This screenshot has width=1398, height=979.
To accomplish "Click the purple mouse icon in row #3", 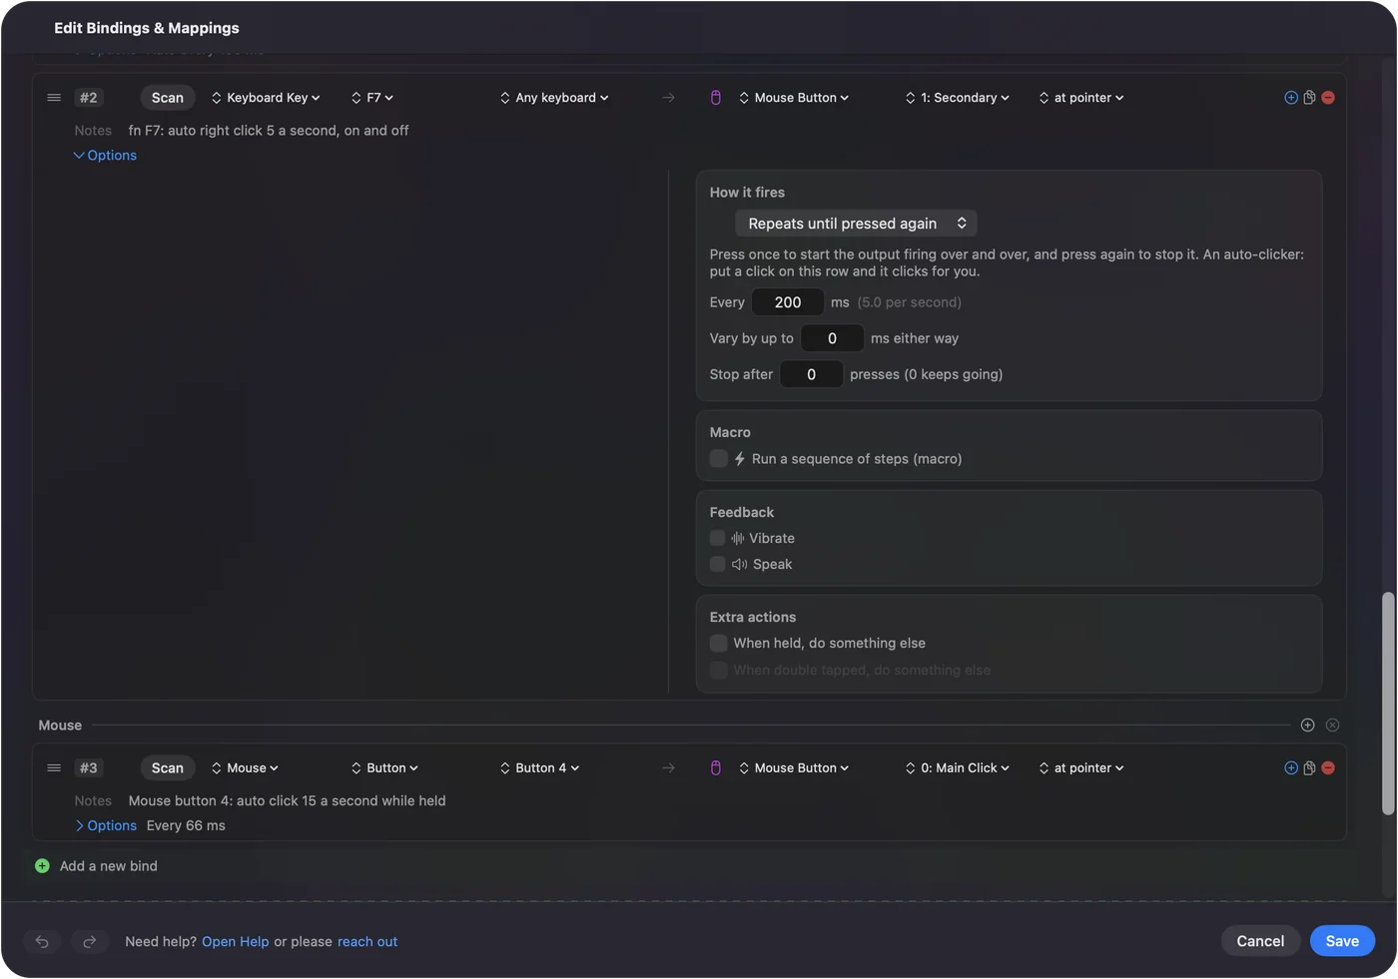I will [x=716, y=768].
